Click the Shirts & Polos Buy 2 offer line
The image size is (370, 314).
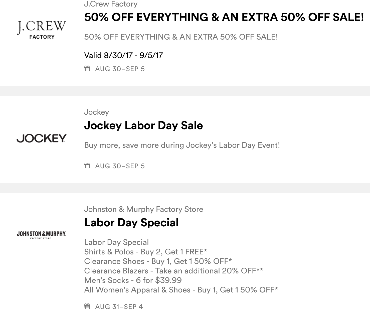145,252
